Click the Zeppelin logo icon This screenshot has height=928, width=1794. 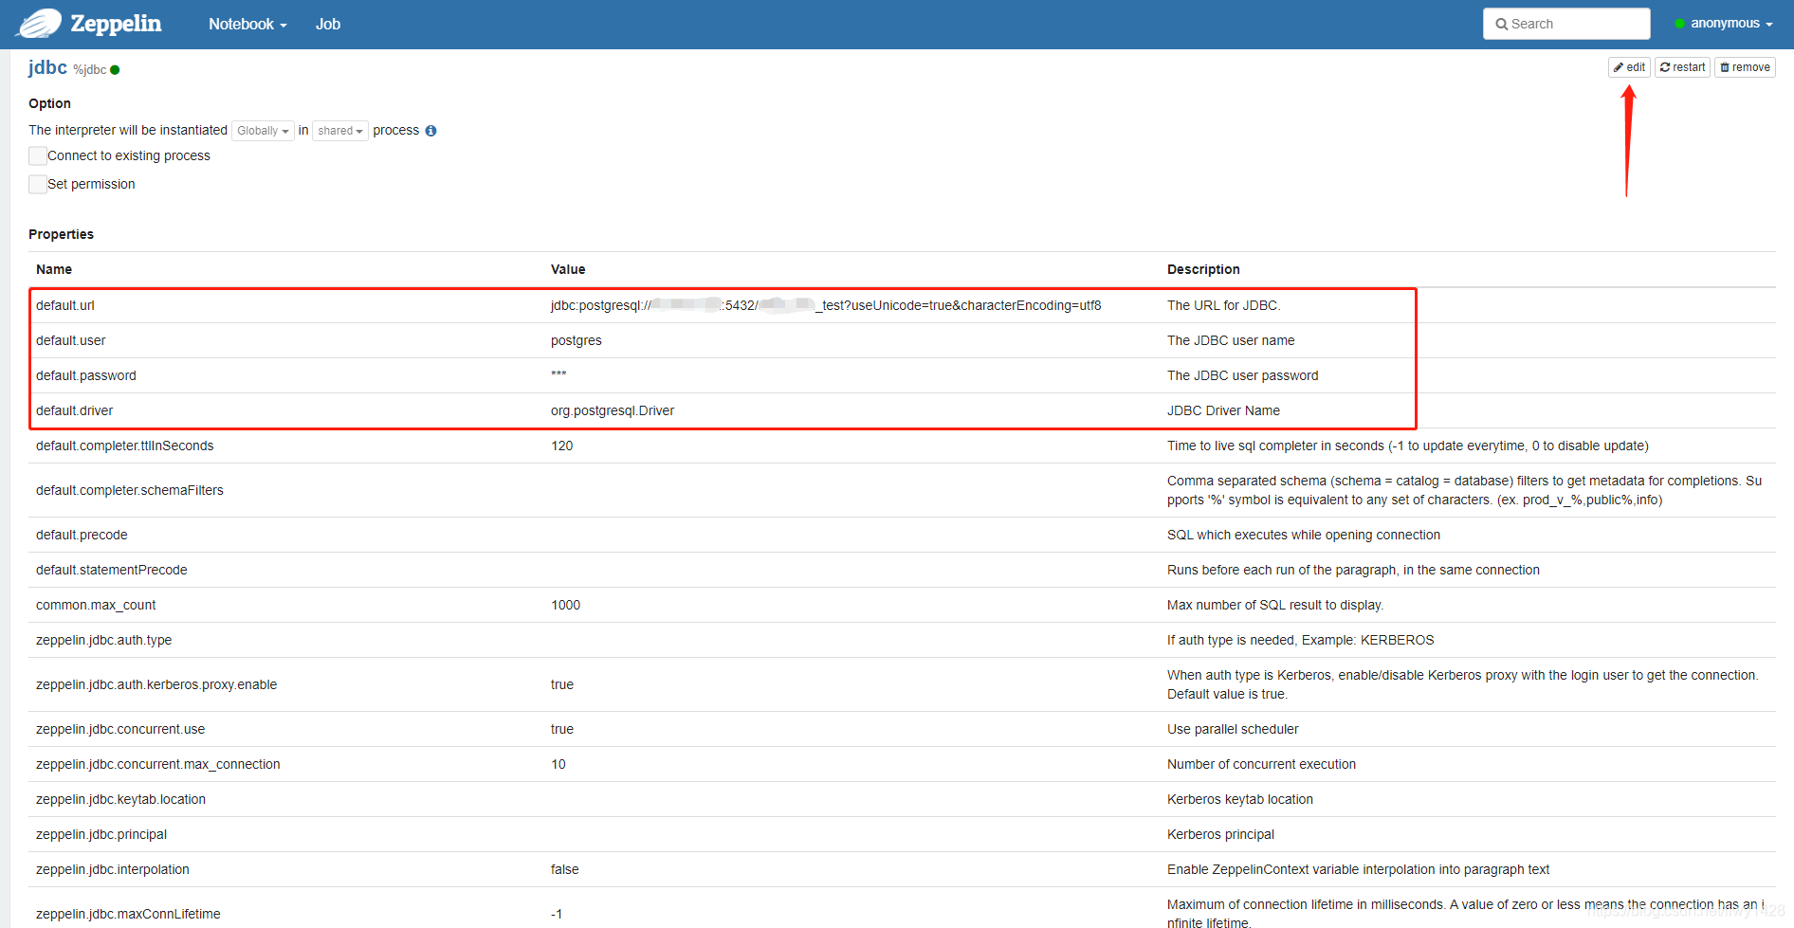(x=39, y=24)
